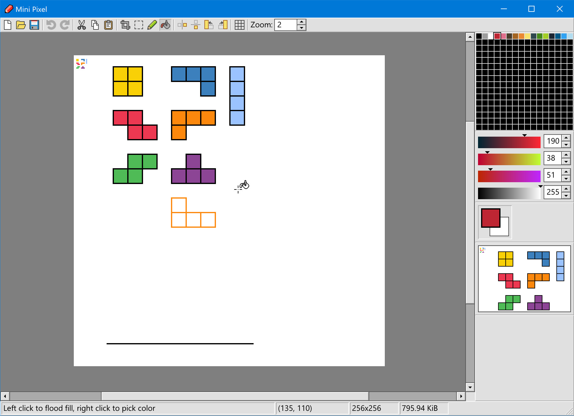Select the Pencil drawing tool
Viewport: 574px width, 416px height.
(152, 25)
